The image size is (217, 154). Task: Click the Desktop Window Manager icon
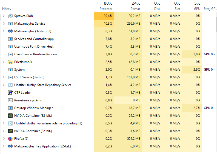[10, 108]
